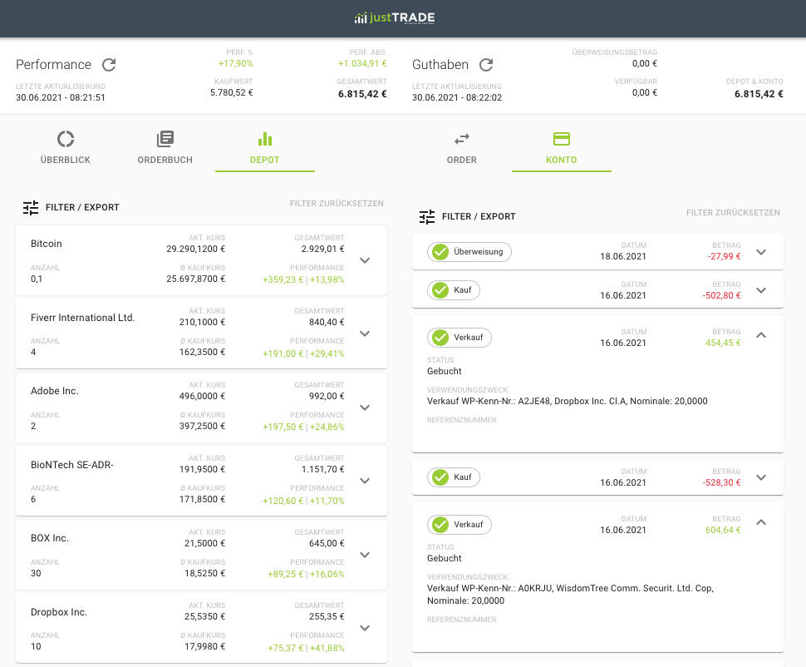This screenshot has width=806, height=667.
Task: Click the Adobe Gesamtwert 992,00 €
Action: point(327,396)
